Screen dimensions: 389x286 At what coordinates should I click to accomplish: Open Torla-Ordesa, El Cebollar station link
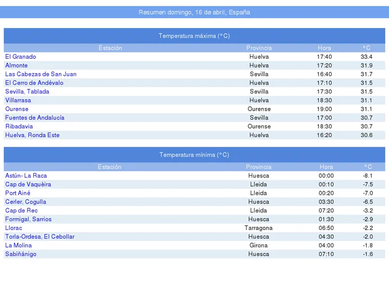click(x=40, y=237)
